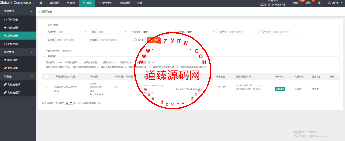Click the 发起时间 date input field
Screen dimensions: 345x141
[x=115, y=40]
